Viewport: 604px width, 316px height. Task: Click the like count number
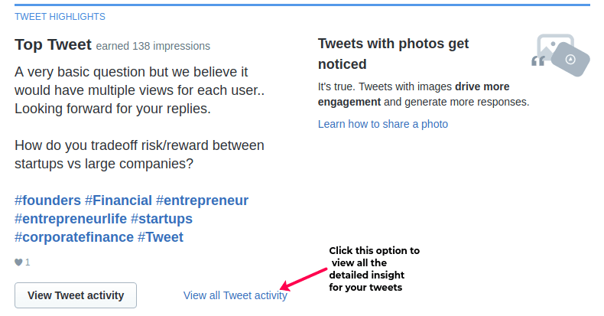(x=28, y=262)
